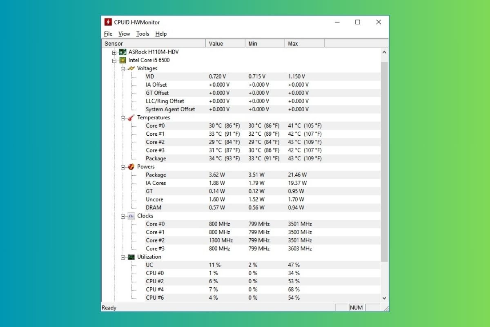Click the Value column header
The height and width of the screenshot is (327, 490).
coord(225,43)
